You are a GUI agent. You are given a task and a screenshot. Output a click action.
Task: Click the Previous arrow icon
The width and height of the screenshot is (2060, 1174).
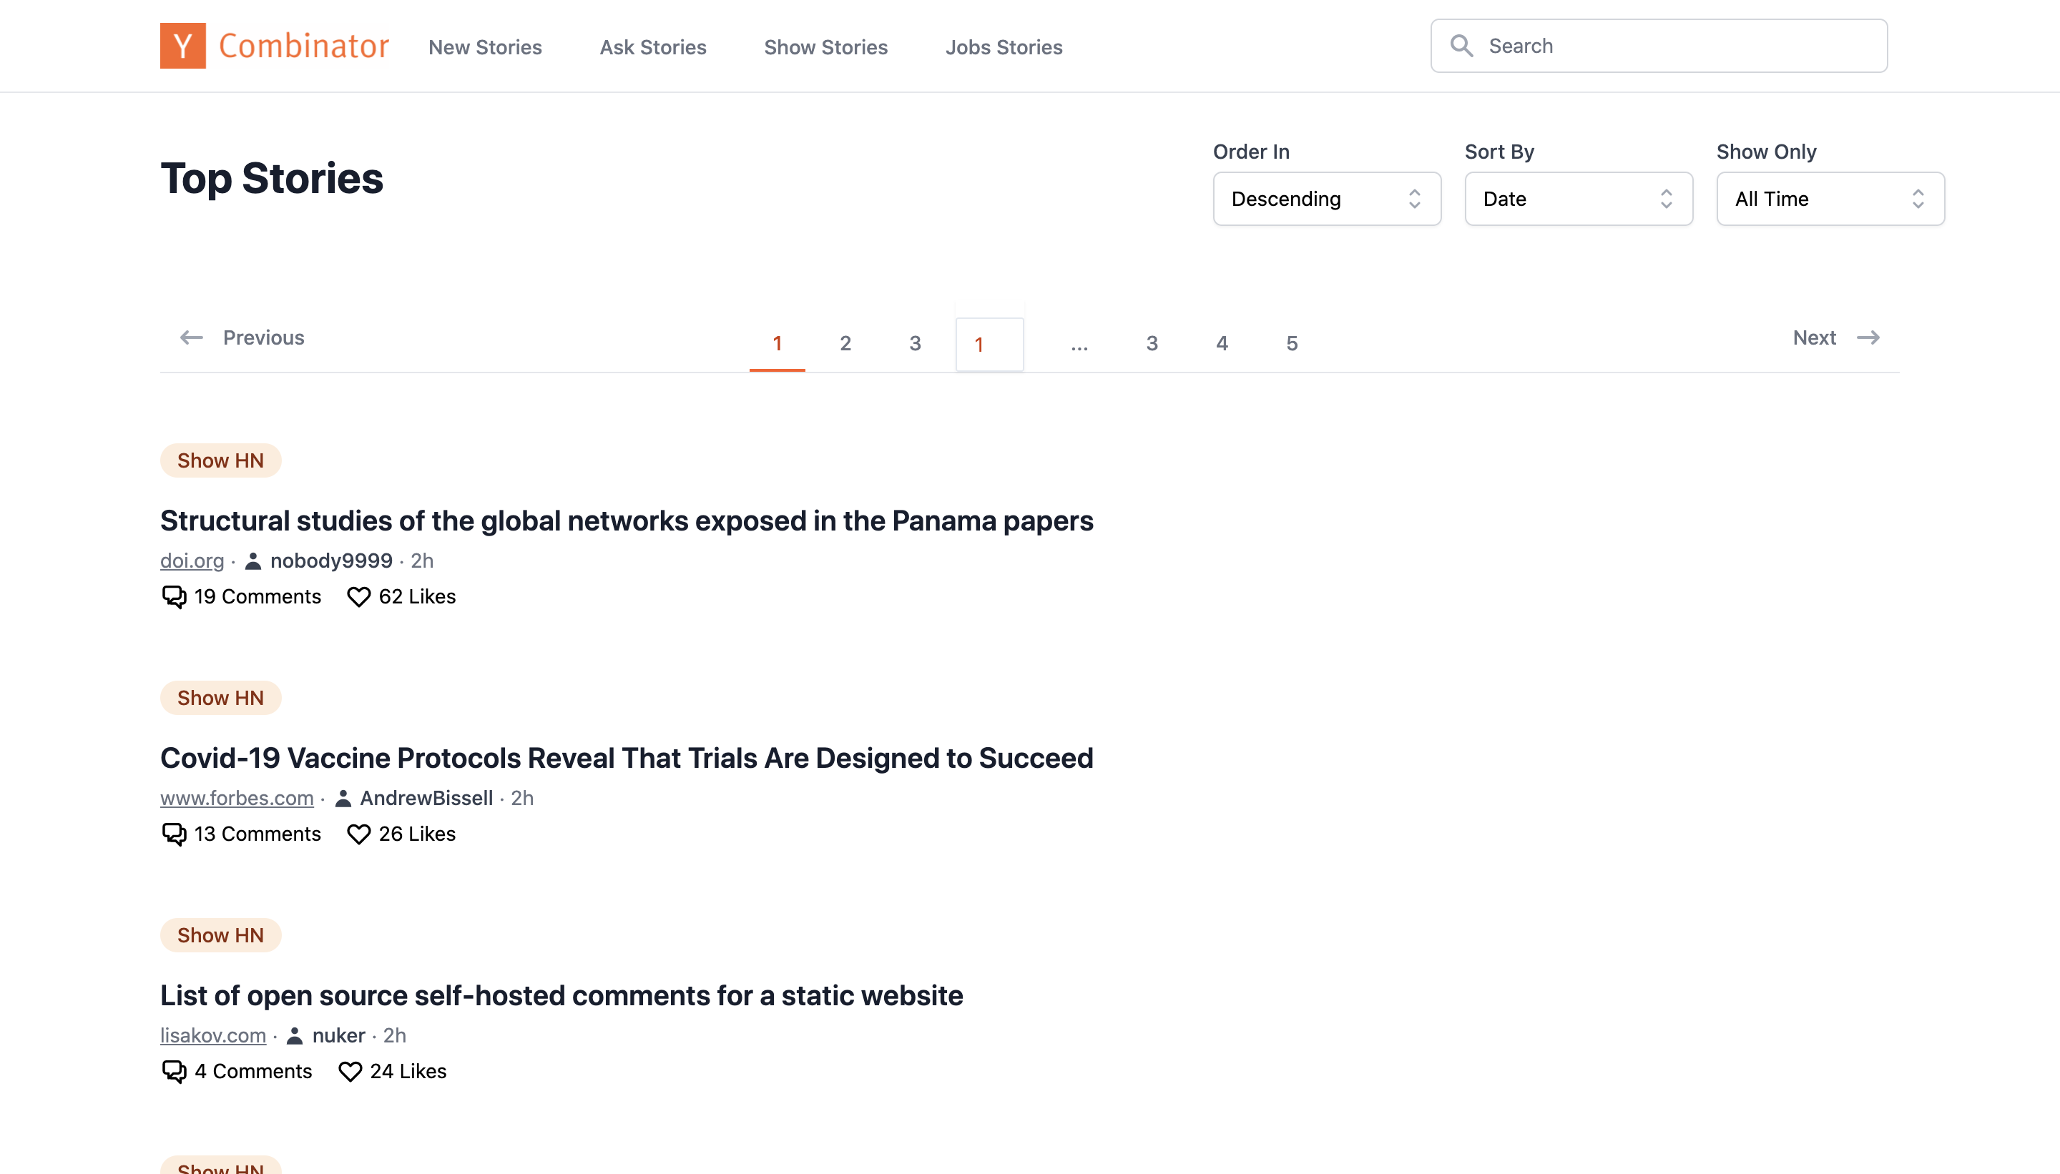coord(191,337)
